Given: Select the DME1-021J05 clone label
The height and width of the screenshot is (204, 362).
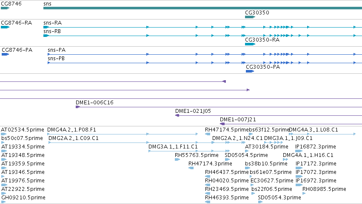Looking at the screenshot, I should point(193,111).
